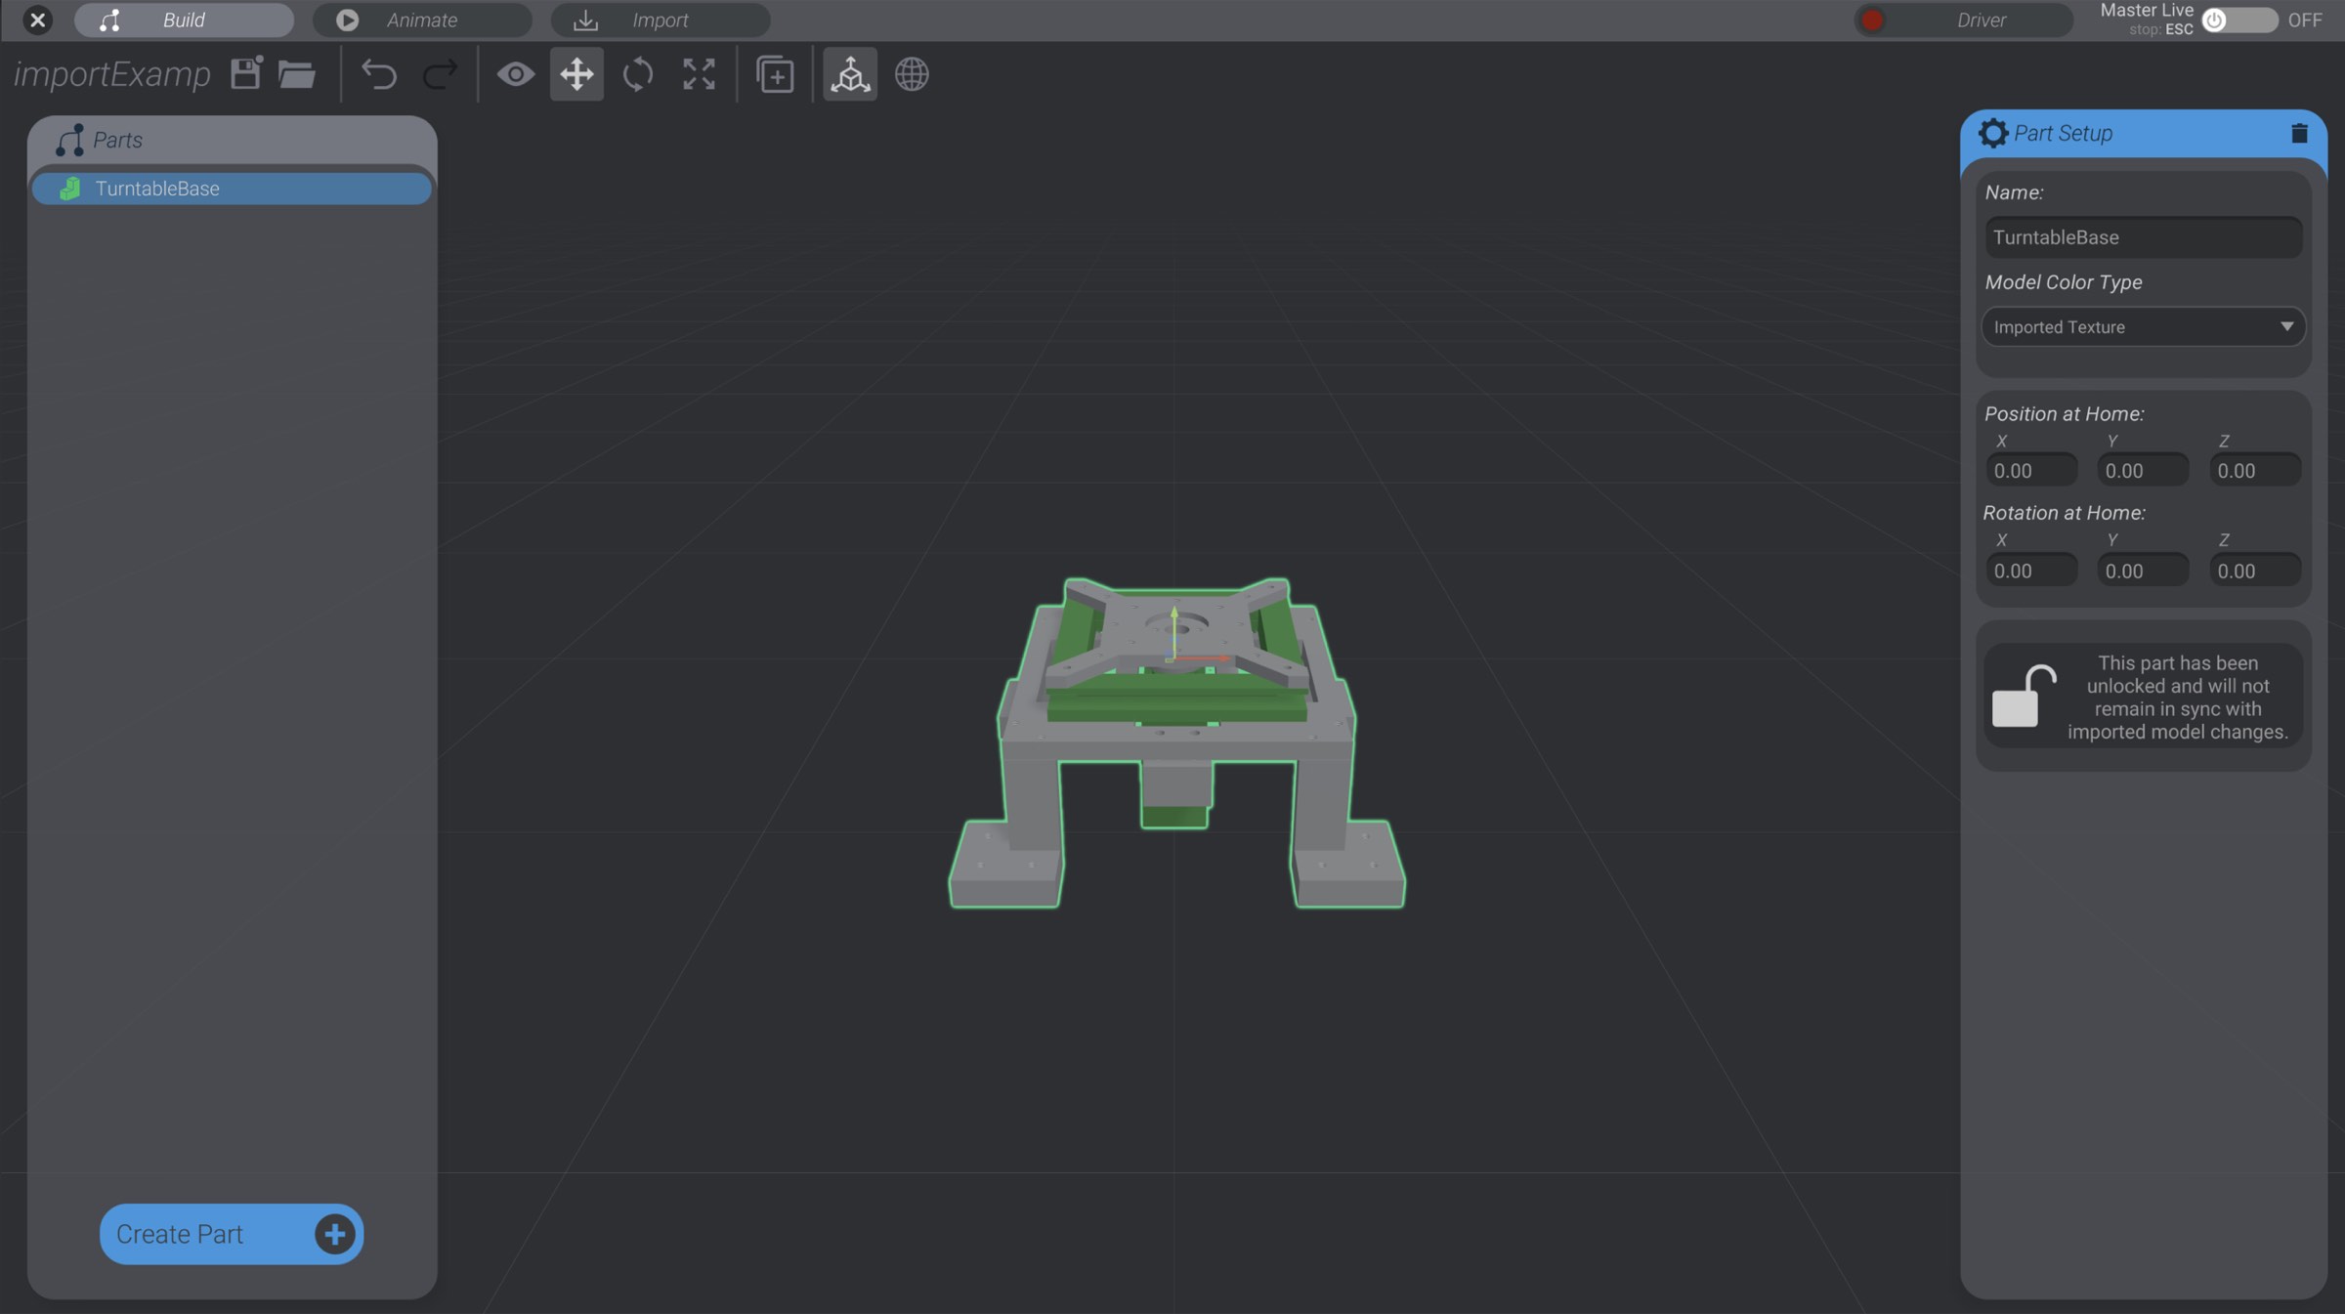Toggle local/world coordinate axis icon
Viewport: 2345px width, 1314px height.
click(x=849, y=74)
